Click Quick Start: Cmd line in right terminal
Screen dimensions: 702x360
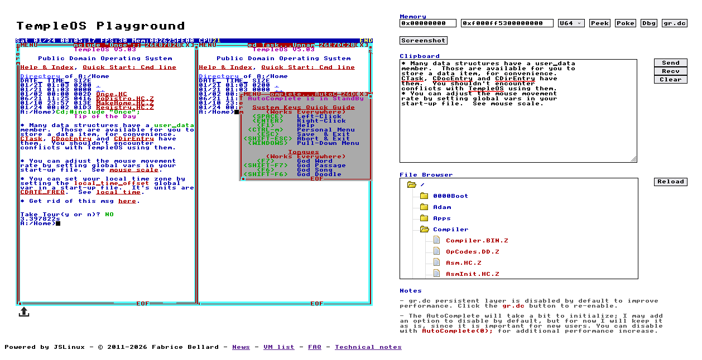[x=308, y=67]
